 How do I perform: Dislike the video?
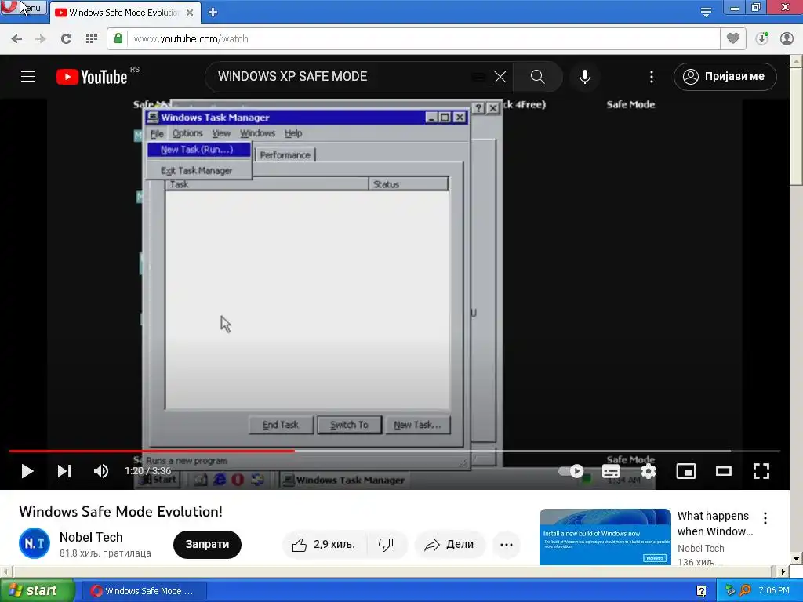(387, 544)
